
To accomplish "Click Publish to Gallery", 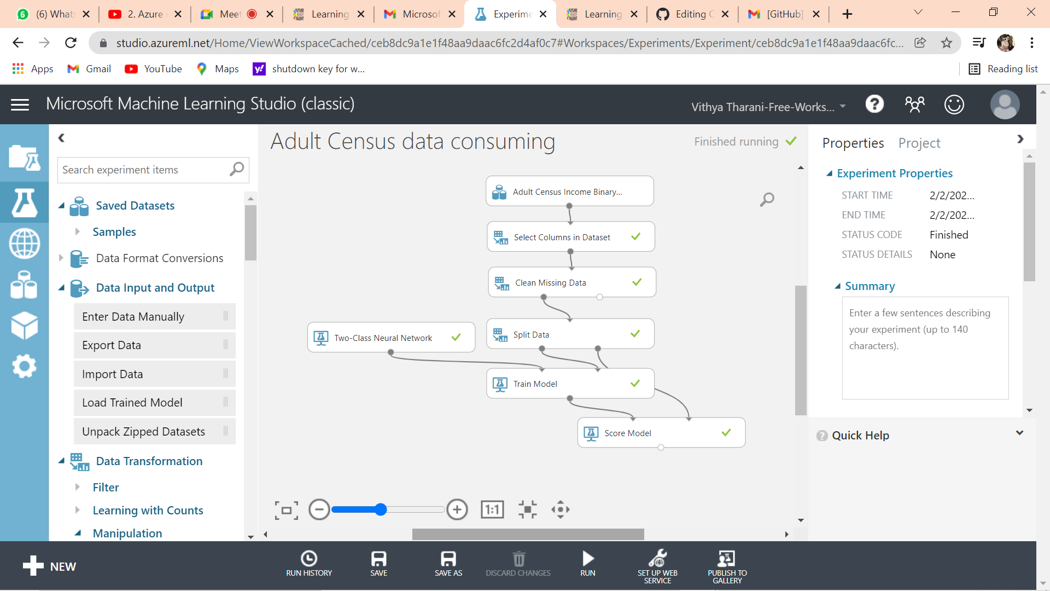I will click(727, 567).
